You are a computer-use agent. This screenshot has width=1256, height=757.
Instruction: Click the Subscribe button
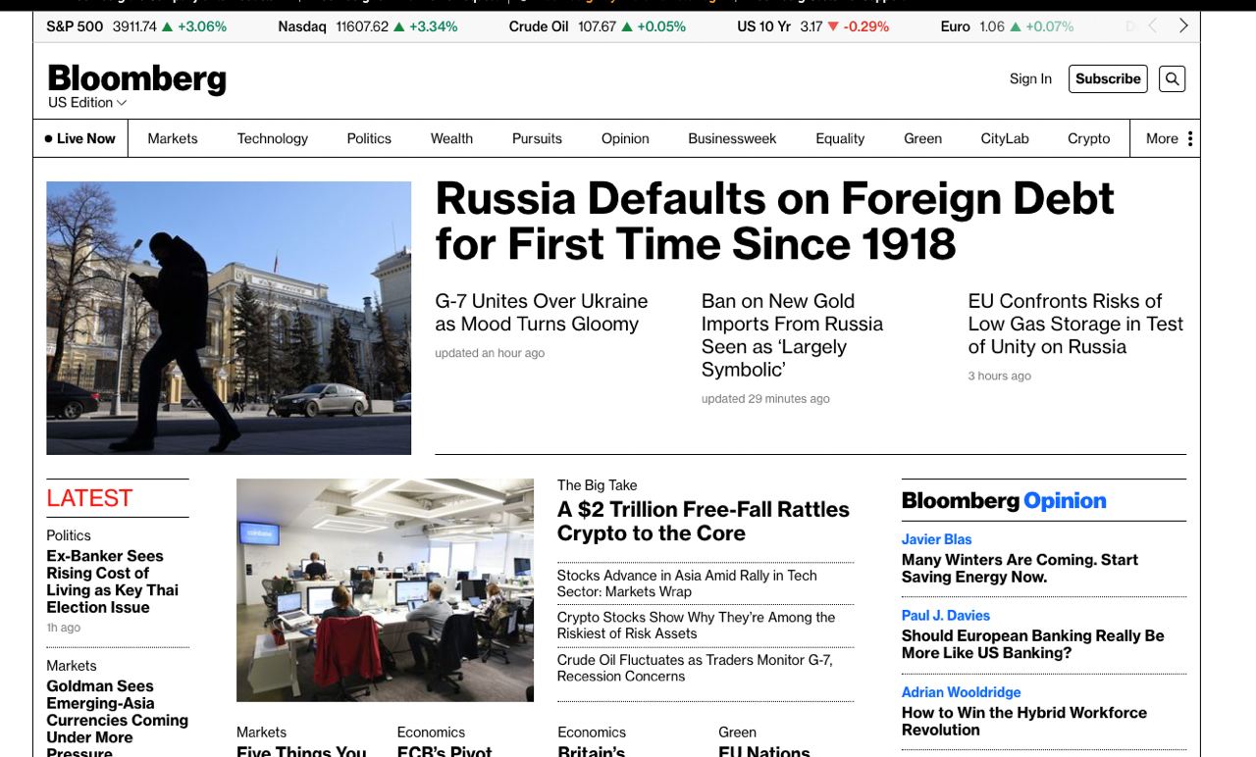(x=1108, y=79)
